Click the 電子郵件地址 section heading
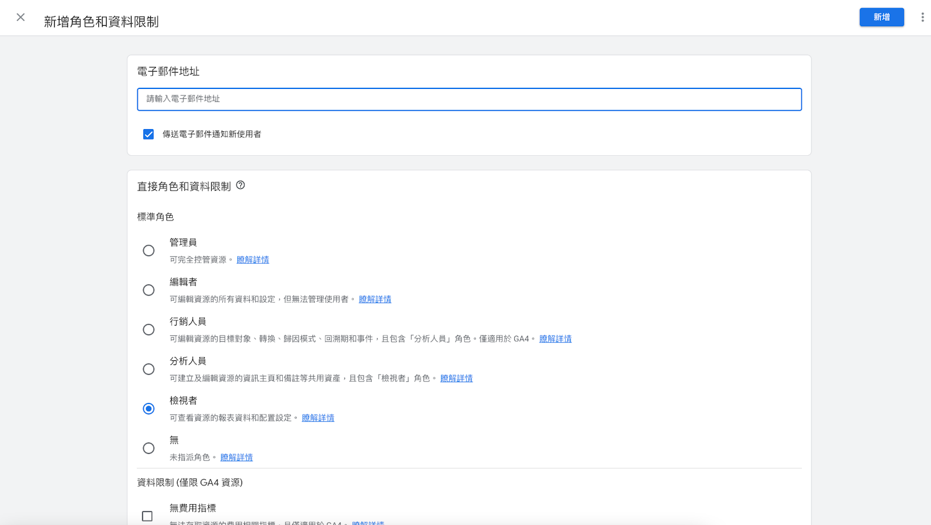The width and height of the screenshot is (931, 525). point(168,72)
